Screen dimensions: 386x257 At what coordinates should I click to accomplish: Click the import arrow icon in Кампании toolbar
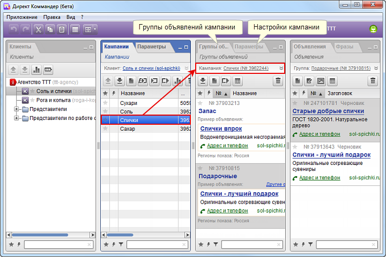point(154,81)
